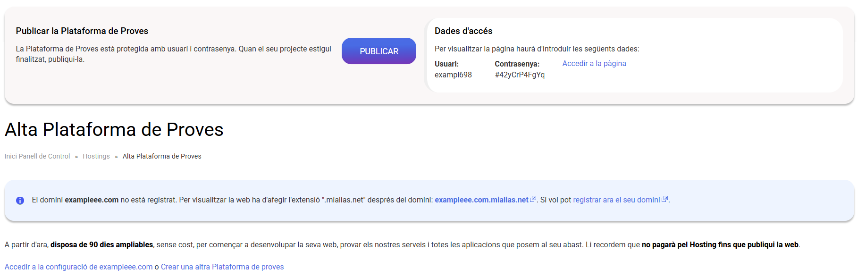Open the exampleee.com.mialias.net link
The width and height of the screenshot is (858, 277).
pos(481,200)
